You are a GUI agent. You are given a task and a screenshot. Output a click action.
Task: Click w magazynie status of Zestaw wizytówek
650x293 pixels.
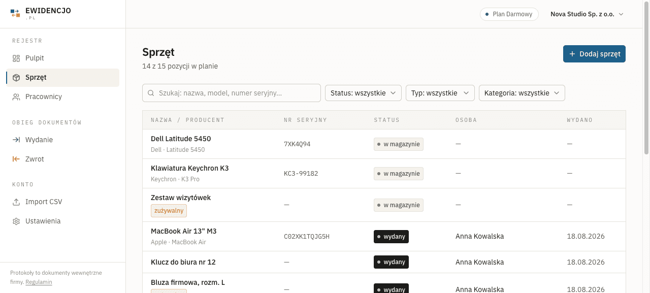coord(399,205)
